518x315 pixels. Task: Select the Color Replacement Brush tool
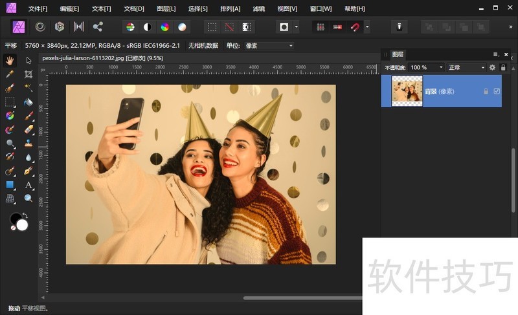[x=10, y=129]
